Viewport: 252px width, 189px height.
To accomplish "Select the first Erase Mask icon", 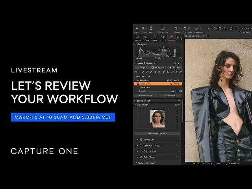I will click(172, 72).
